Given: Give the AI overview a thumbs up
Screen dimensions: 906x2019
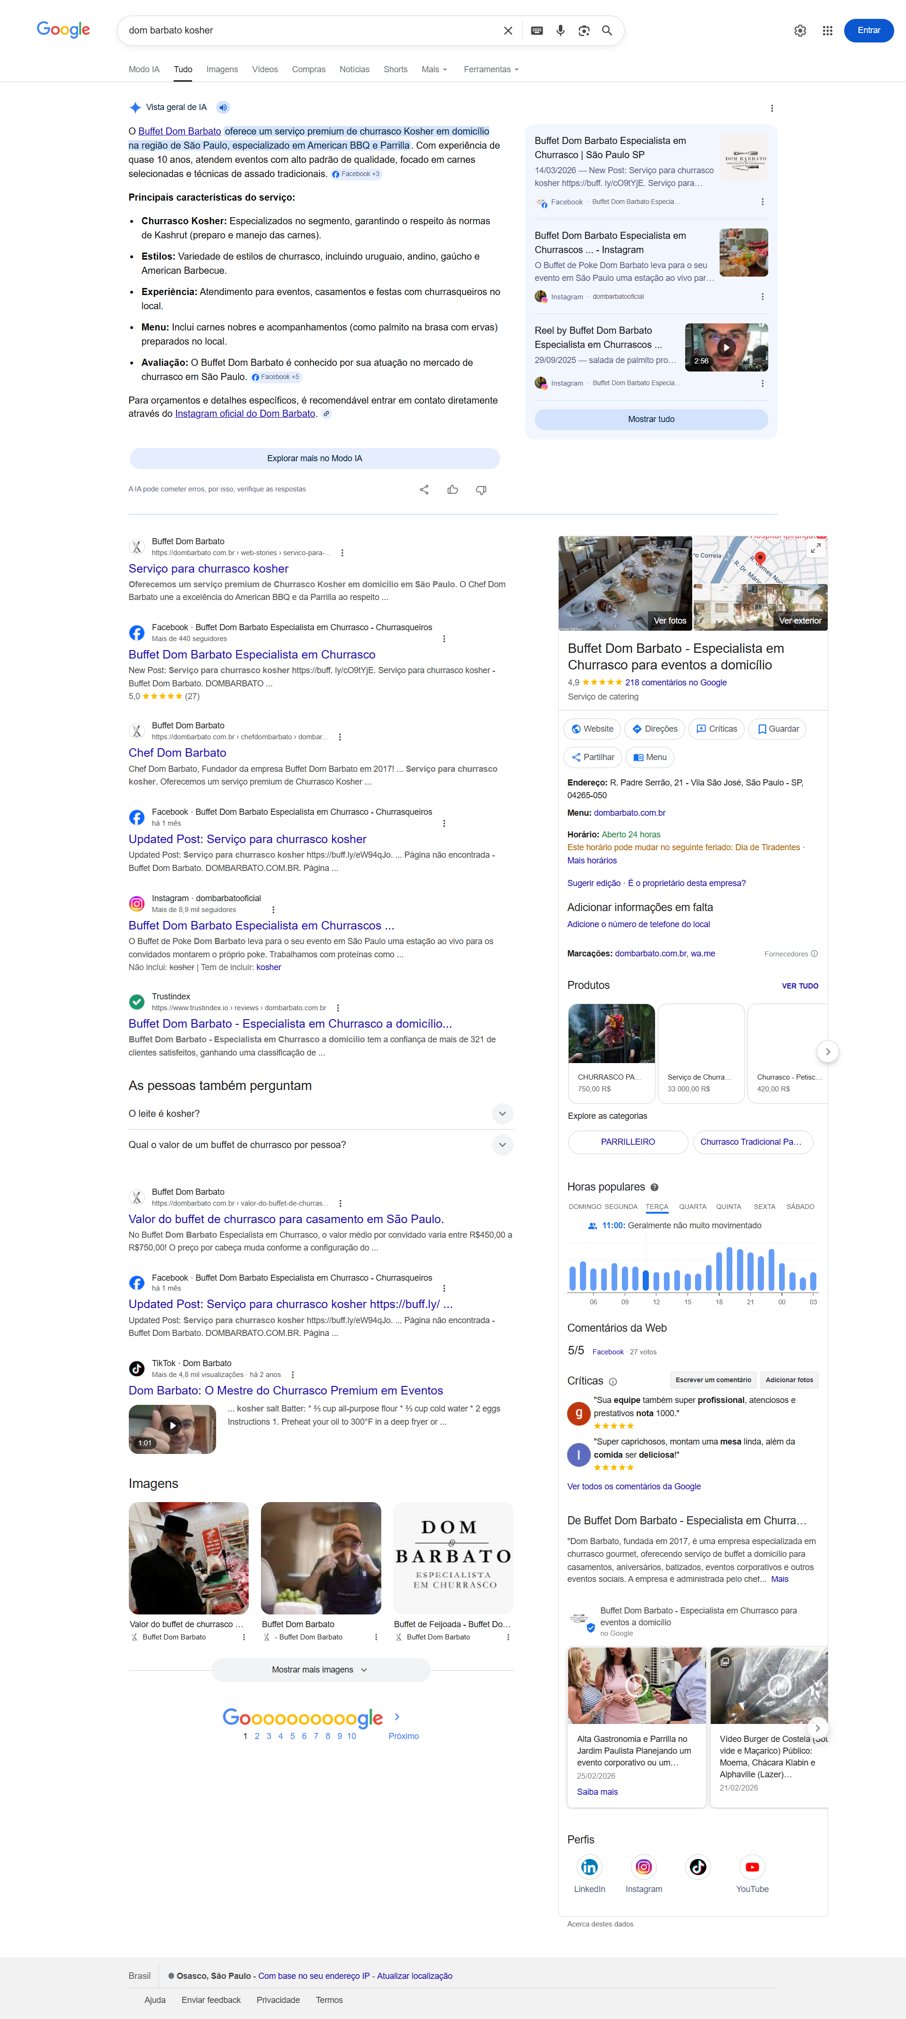Looking at the screenshot, I should [453, 490].
